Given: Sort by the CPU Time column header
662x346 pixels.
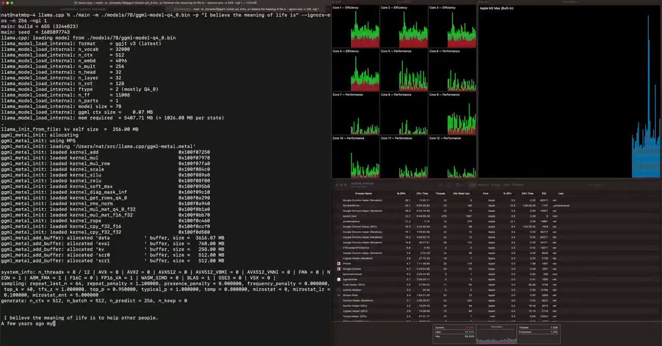Looking at the screenshot, I should 423,193.
